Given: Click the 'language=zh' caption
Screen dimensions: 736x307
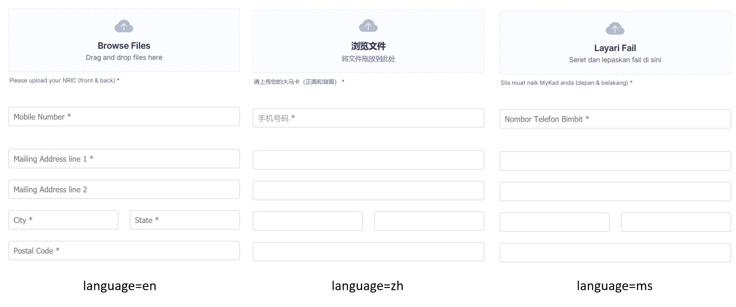Looking at the screenshot, I should click(367, 286).
